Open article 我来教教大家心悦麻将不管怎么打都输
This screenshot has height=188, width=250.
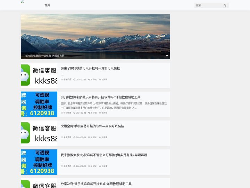point(104,155)
